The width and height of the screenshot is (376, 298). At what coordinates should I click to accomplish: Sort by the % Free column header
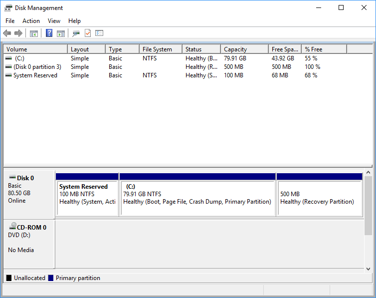point(324,49)
